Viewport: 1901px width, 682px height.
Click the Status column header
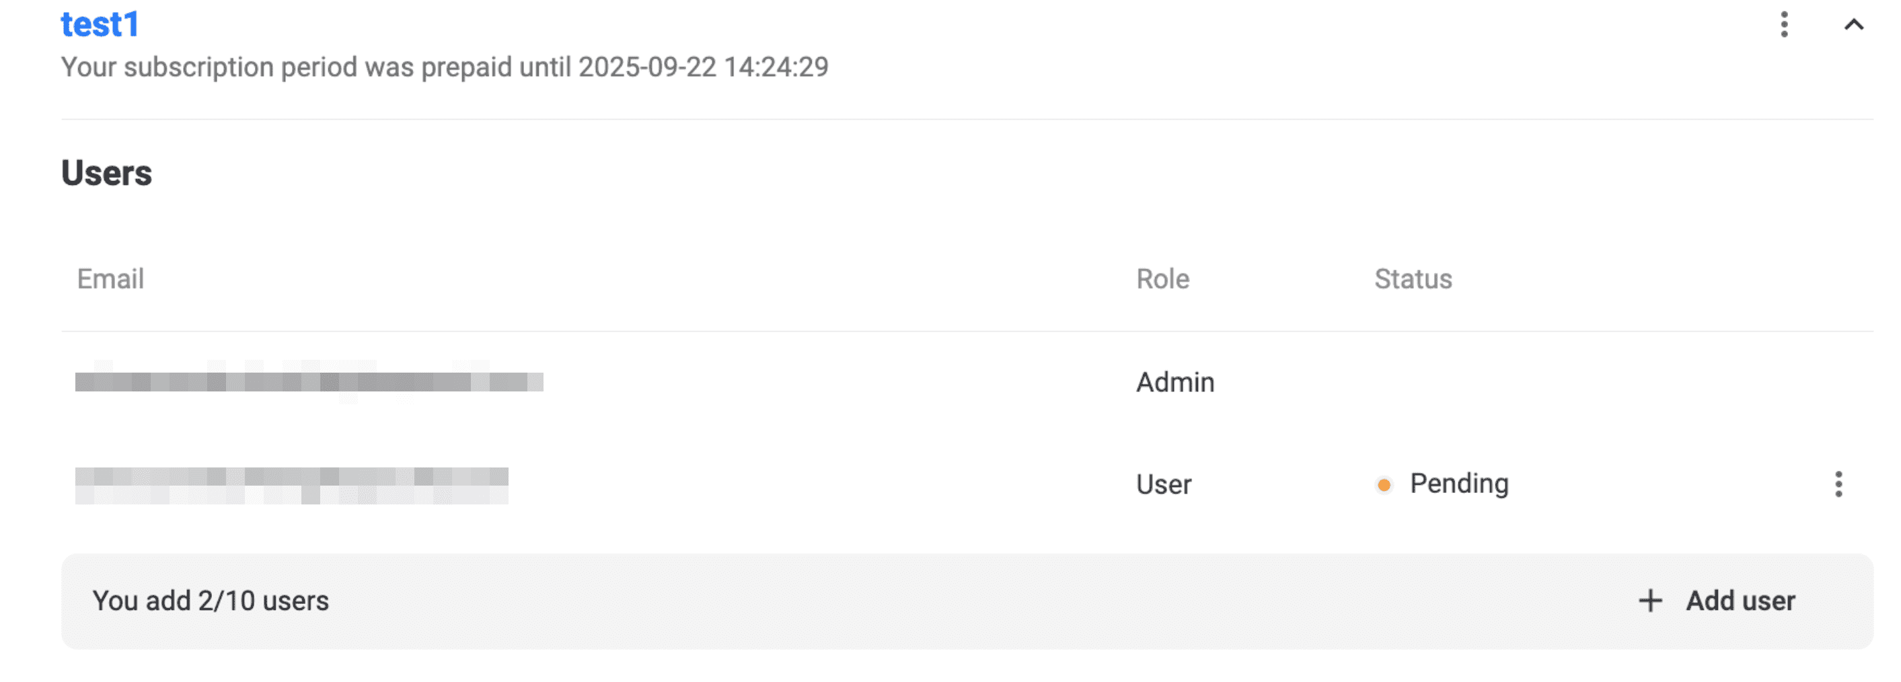tap(1413, 279)
